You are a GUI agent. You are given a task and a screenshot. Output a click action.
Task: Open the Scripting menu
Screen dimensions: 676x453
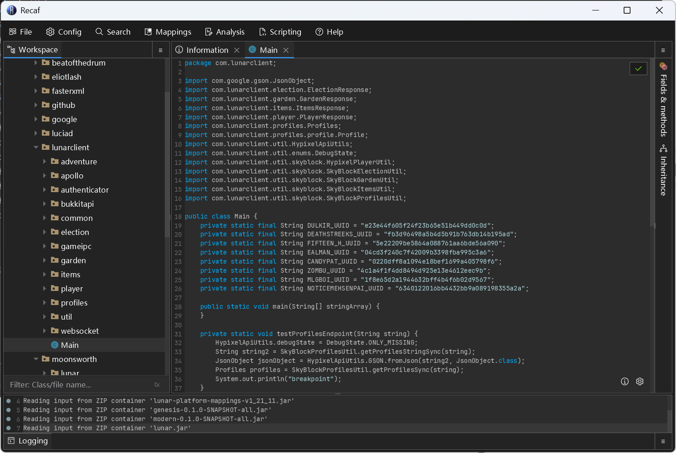(280, 32)
